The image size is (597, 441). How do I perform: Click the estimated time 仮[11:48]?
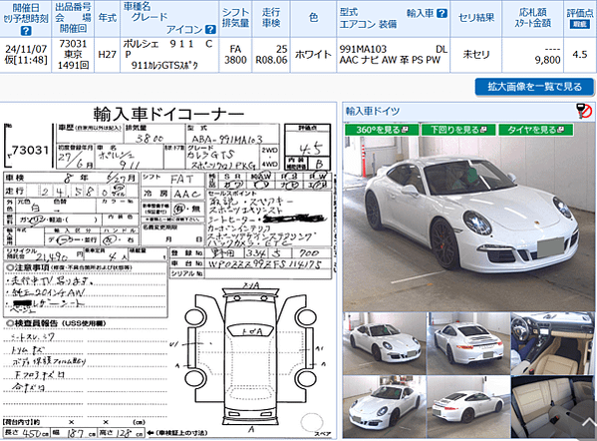pyautogui.click(x=26, y=60)
